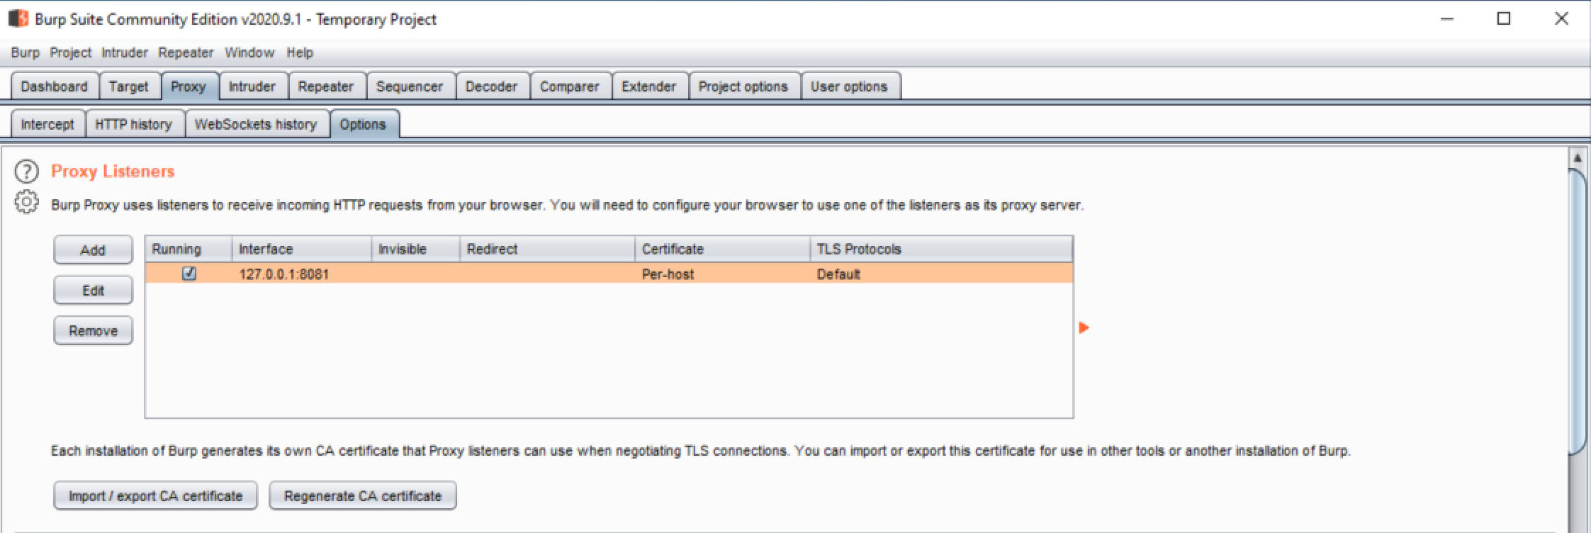Switch to the Sequencer tab
The width and height of the screenshot is (1591, 533).
coord(410,86)
